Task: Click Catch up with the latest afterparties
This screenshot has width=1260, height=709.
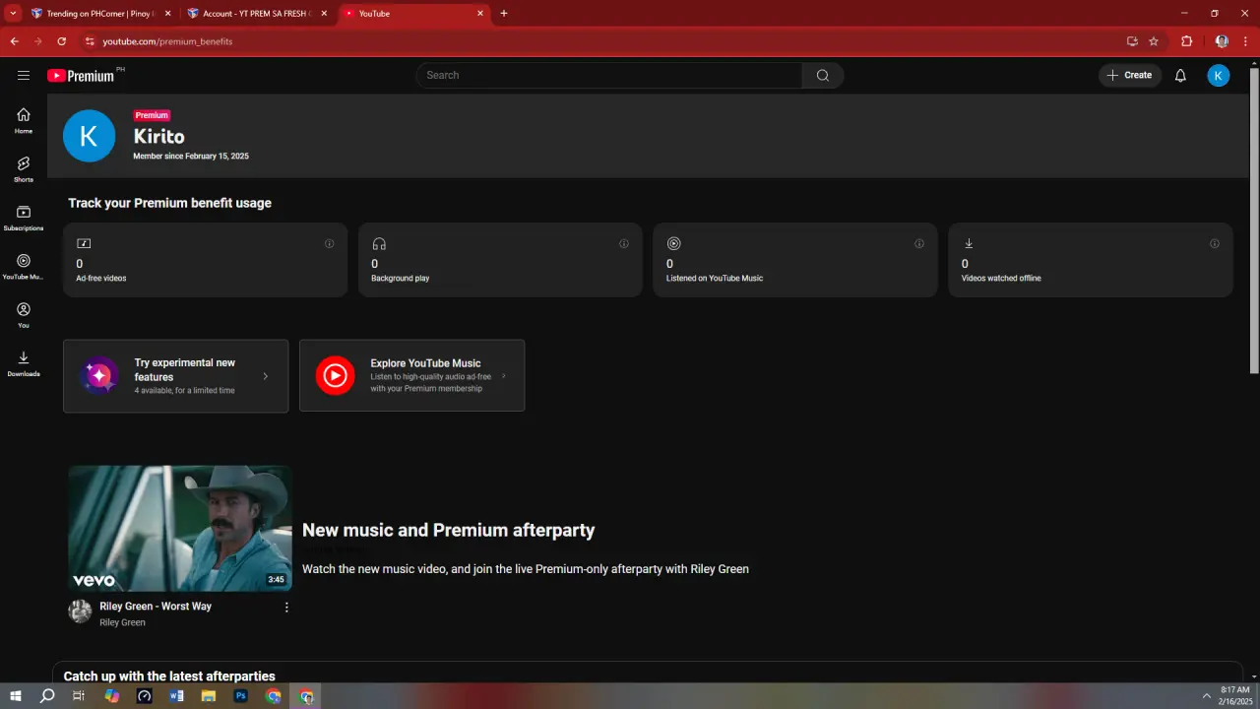Action: (169, 676)
